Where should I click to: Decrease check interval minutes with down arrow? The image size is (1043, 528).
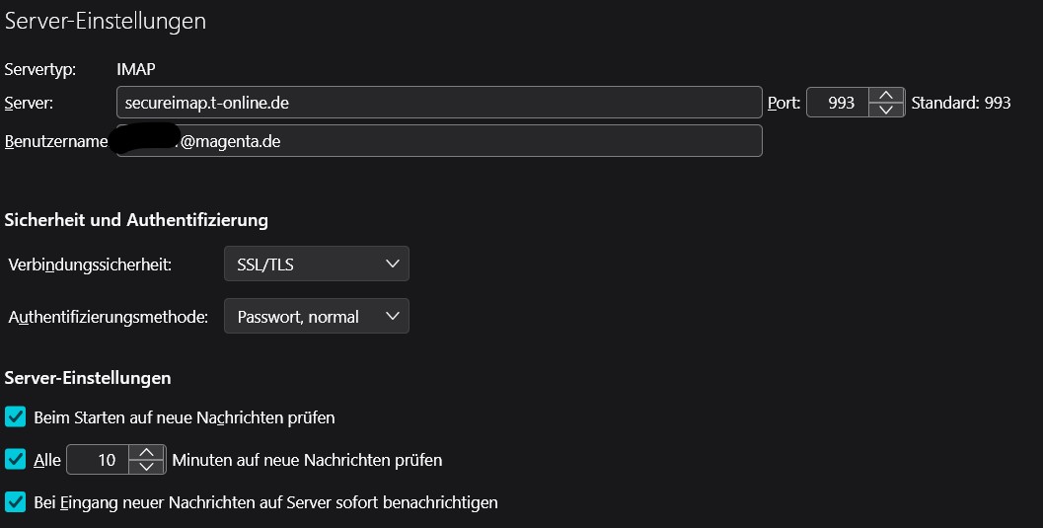146,467
